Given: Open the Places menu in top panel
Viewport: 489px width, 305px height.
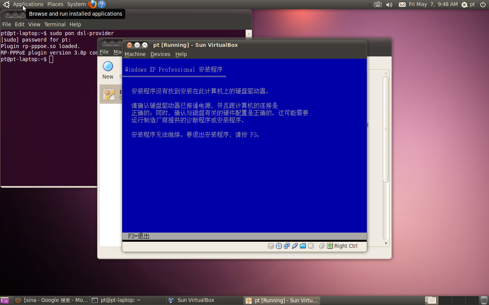Looking at the screenshot, I should 55,4.
